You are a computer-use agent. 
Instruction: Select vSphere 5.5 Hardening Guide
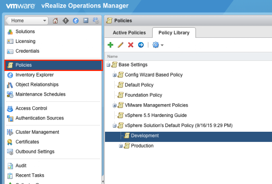coord(156,115)
